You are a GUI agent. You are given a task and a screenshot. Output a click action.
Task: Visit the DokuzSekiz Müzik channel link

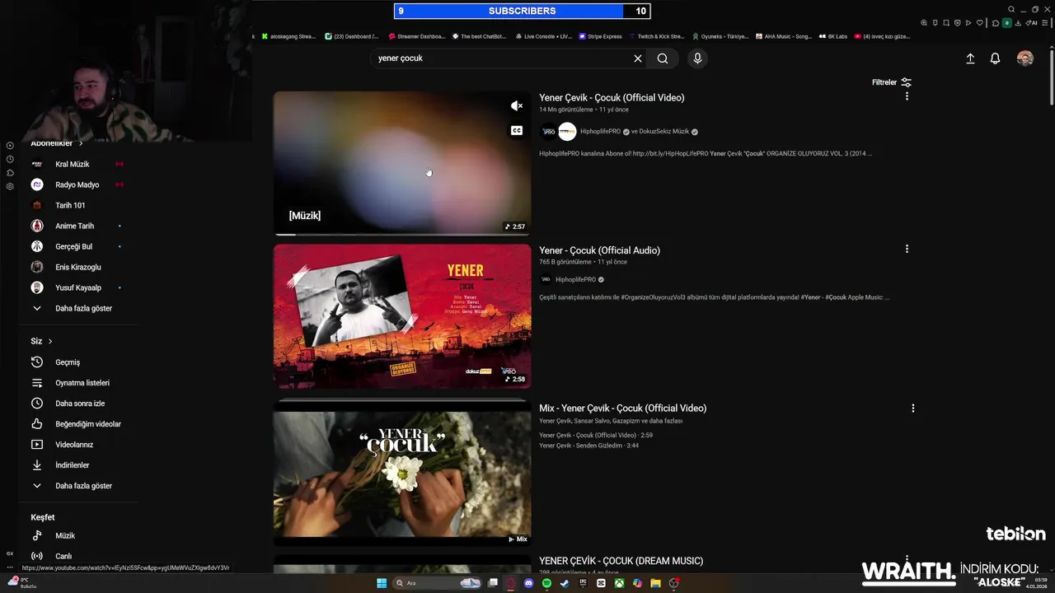pos(663,132)
